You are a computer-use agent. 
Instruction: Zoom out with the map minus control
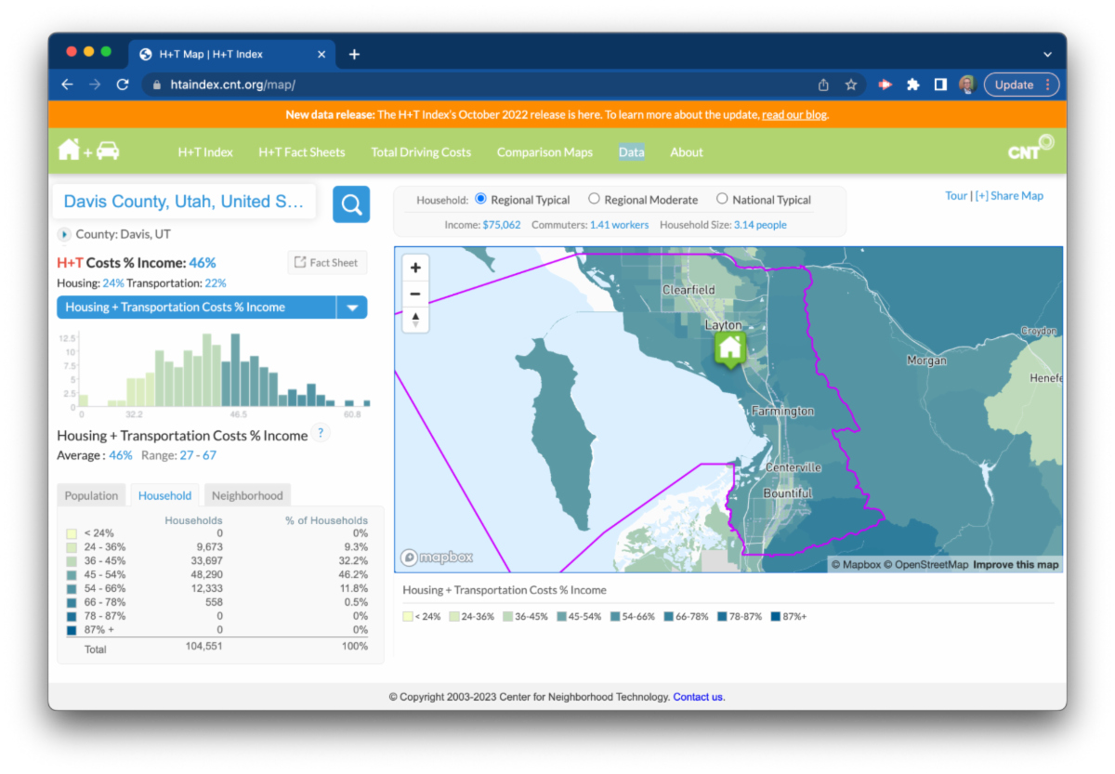[415, 294]
